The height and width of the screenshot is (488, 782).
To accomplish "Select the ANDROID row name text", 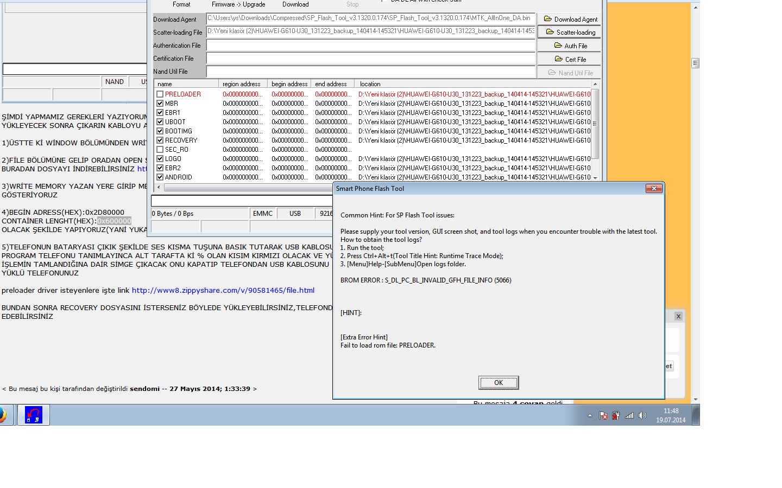I will click(179, 177).
